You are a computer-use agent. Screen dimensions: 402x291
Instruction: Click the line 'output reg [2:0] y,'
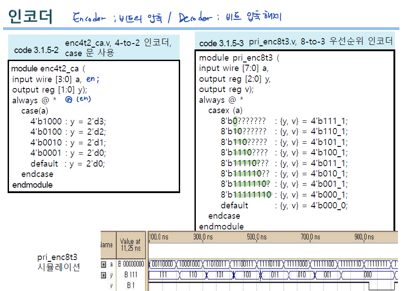click(x=235, y=79)
